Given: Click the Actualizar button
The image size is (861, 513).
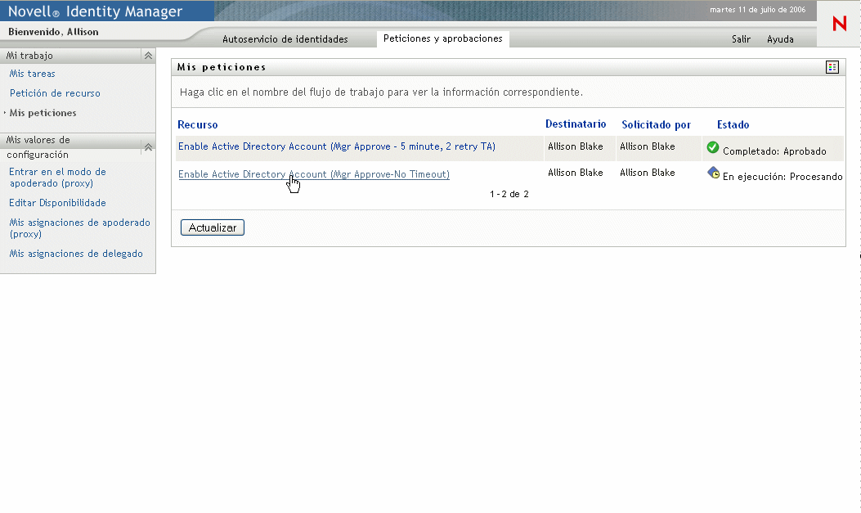Looking at the screenshot, I should point(213,227).
